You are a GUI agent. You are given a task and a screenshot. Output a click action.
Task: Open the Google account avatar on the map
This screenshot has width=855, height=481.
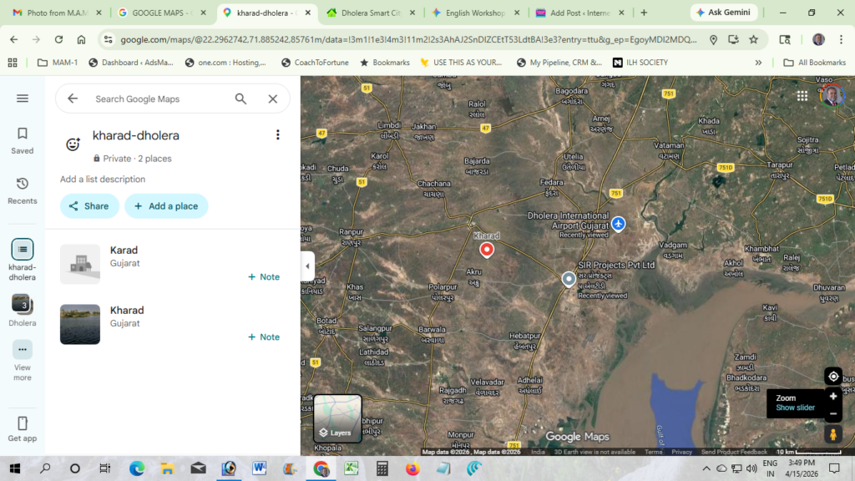(832, 96)
